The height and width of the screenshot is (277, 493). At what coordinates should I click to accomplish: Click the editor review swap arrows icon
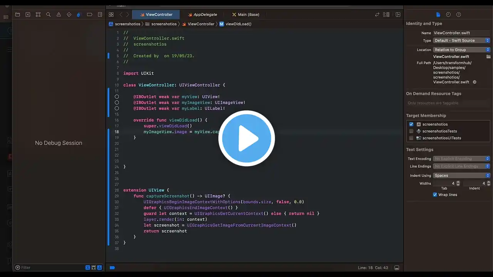[377, 15]
